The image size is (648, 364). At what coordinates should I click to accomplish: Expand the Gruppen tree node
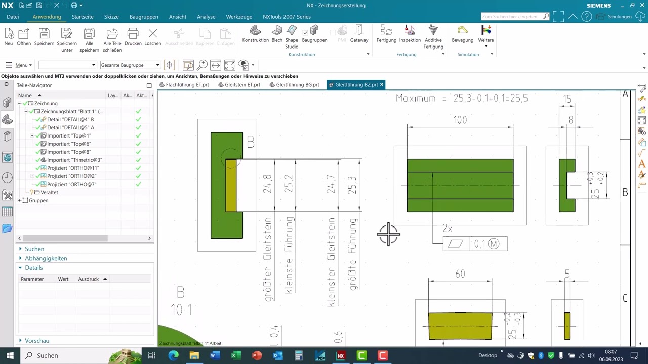click(x=20, y=200)
